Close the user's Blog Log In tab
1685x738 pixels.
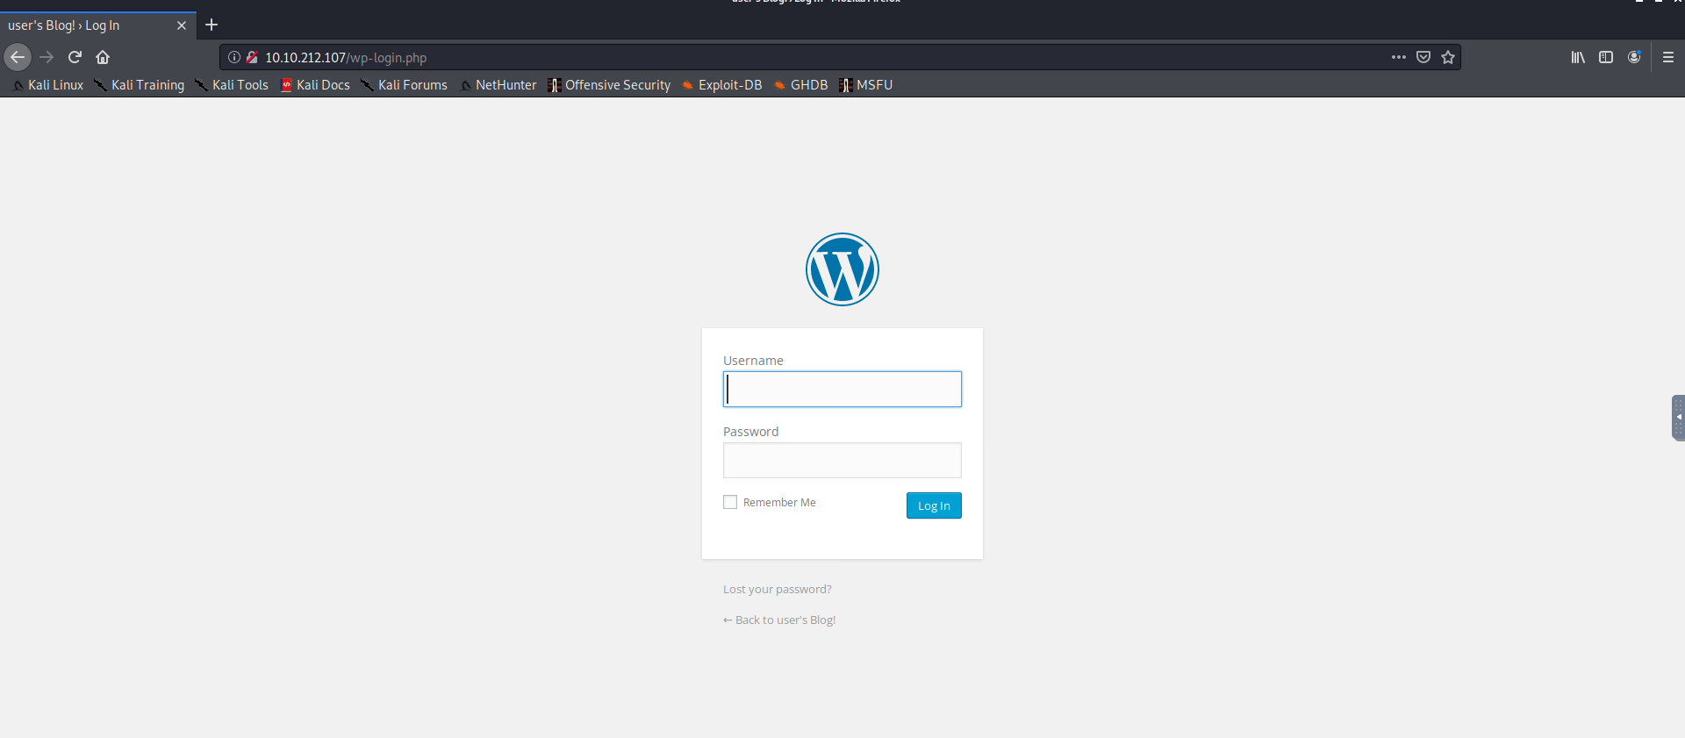(182, 25)
